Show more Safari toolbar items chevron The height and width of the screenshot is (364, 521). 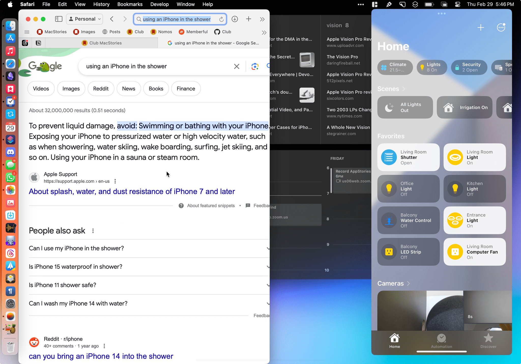262,19
